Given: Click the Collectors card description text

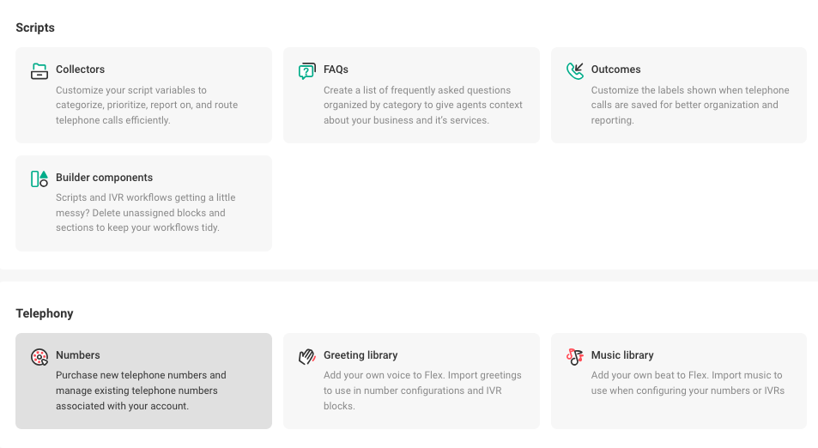Looking at the screenshot, I should (147, 105).
